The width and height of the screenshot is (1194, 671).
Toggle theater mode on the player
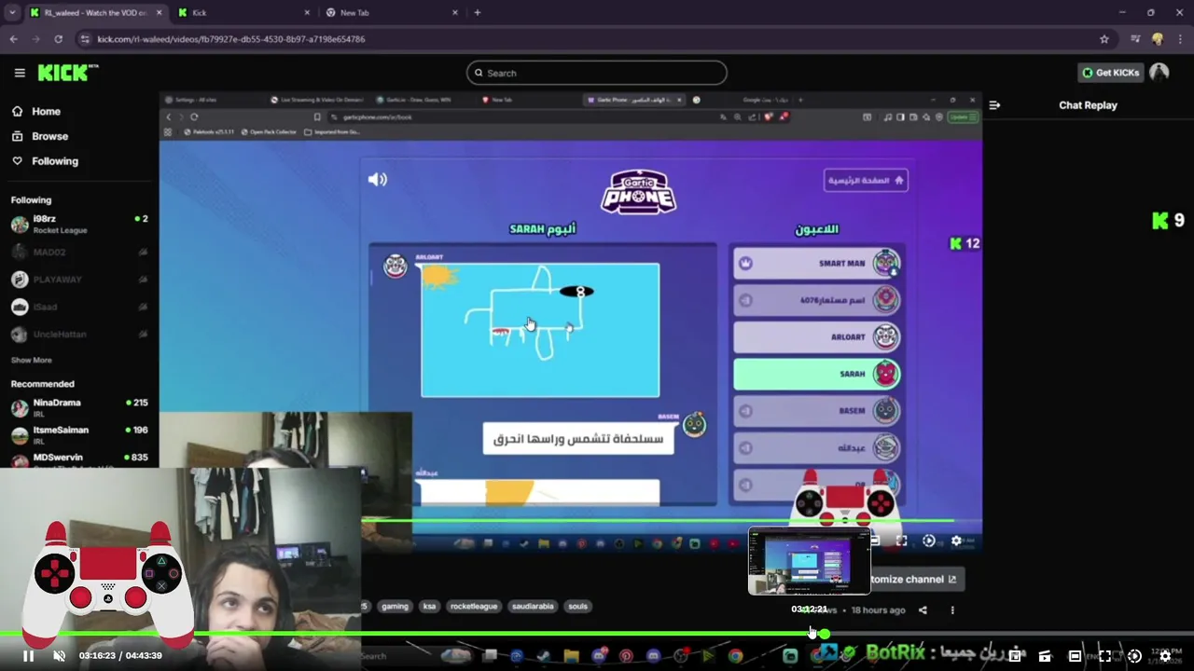pyautogui.click(x=1075, y=656)
